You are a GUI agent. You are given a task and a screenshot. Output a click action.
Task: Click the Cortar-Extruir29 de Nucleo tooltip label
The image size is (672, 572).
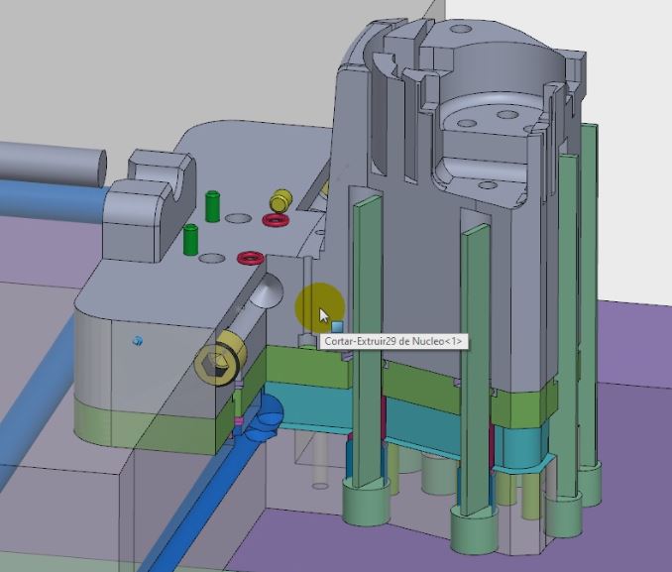(392, 341)
